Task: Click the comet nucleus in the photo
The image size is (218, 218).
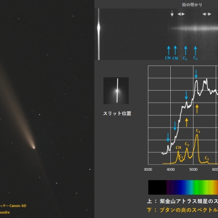Action: [34, 147]
